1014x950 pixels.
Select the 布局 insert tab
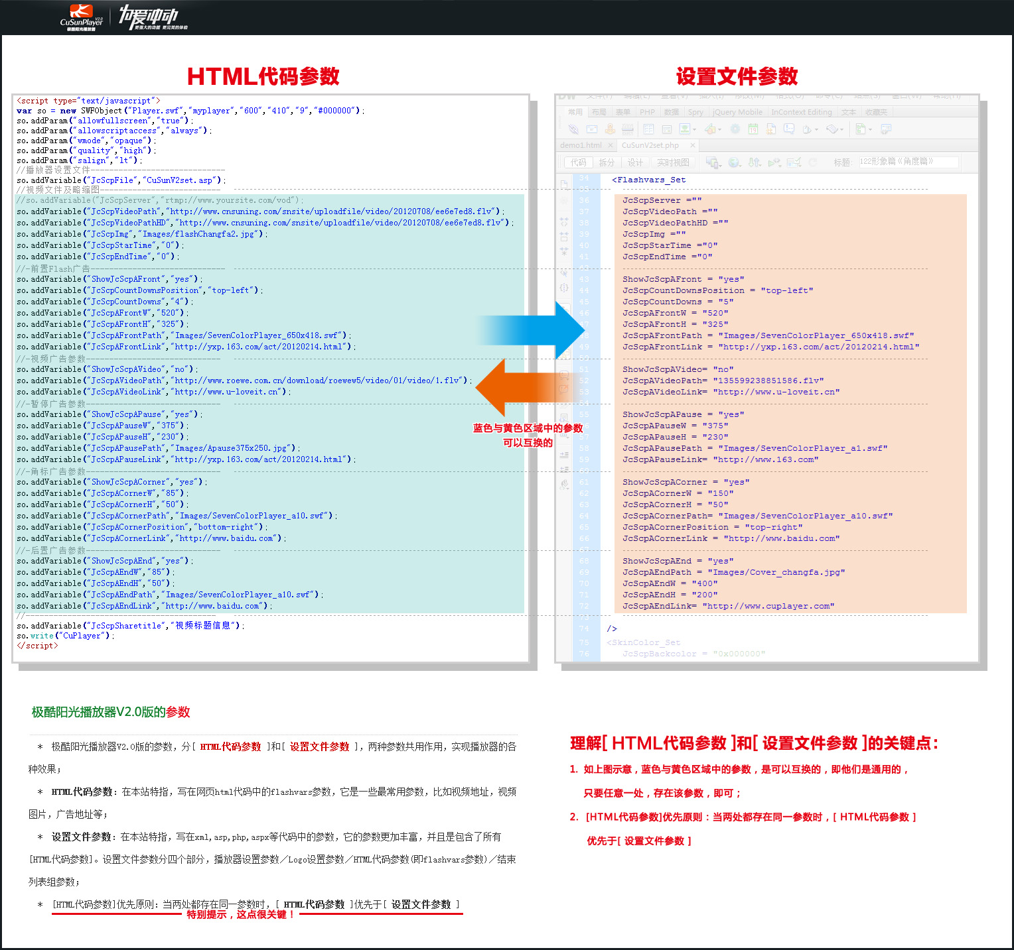click(599, 112)
